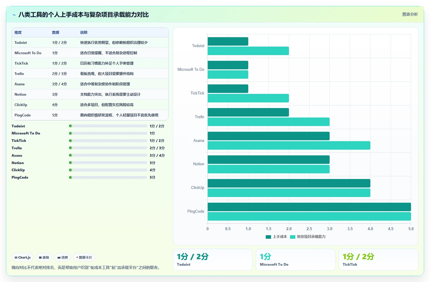Click the Asana light 承载能力 chart bar
Image resolution: width=430 pixels, height=282 pixels.
click(289, 145)
